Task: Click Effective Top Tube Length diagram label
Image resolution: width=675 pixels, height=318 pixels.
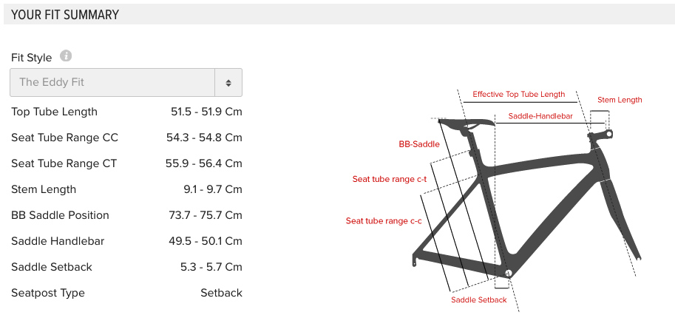Action: [x=518, y=95]
